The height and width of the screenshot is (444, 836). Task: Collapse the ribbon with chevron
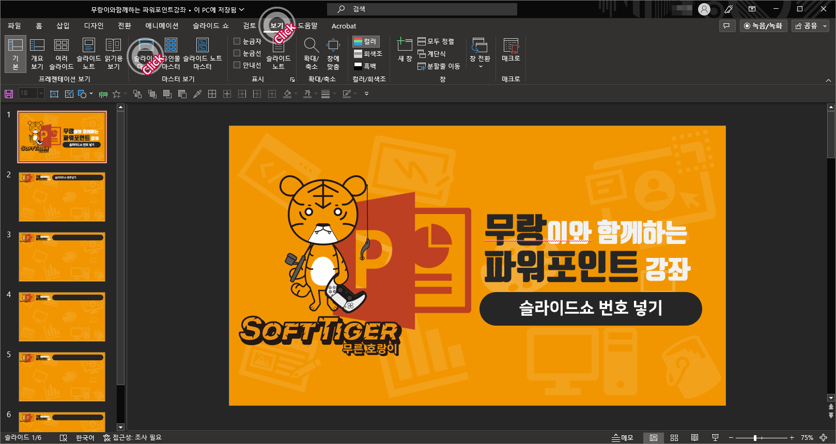tap(828, 80)
